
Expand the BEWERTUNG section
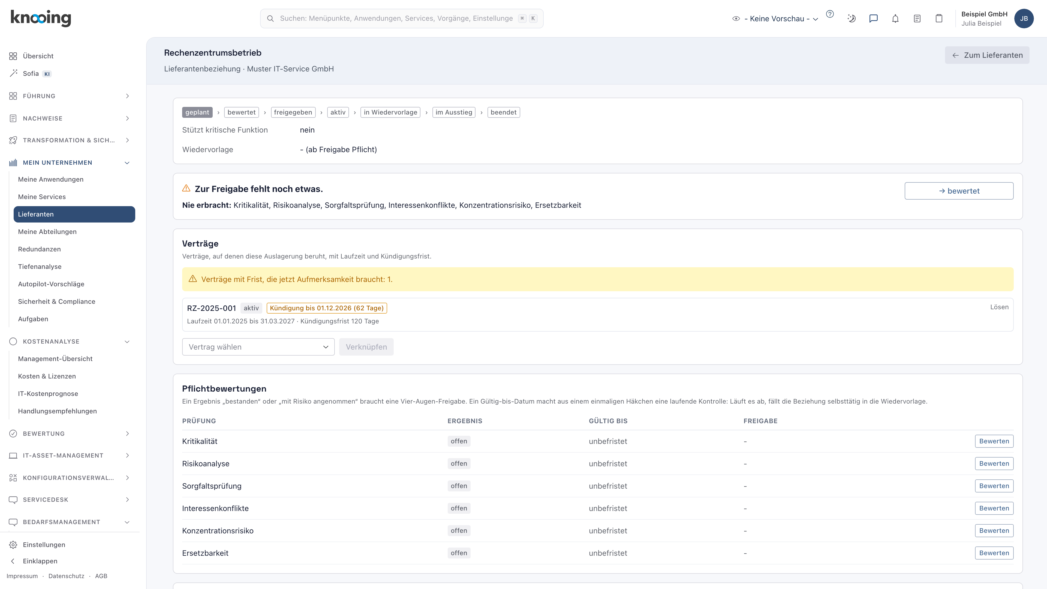pyautogui.click(x=69, y=434)
